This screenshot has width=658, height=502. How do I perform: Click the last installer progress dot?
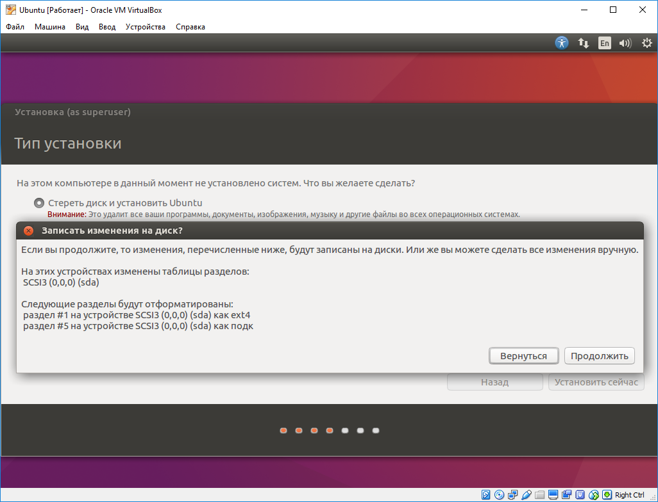[376, 430]
